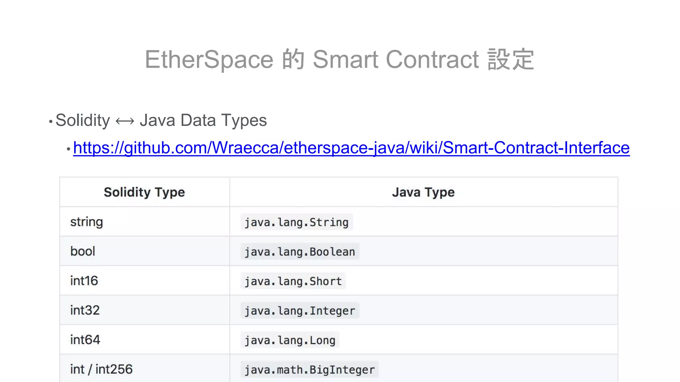Screen dimensions: 680x382
Task: Select the 'java.lang.Long' cell
Action: pyautogui.click(x=423, y=340)
